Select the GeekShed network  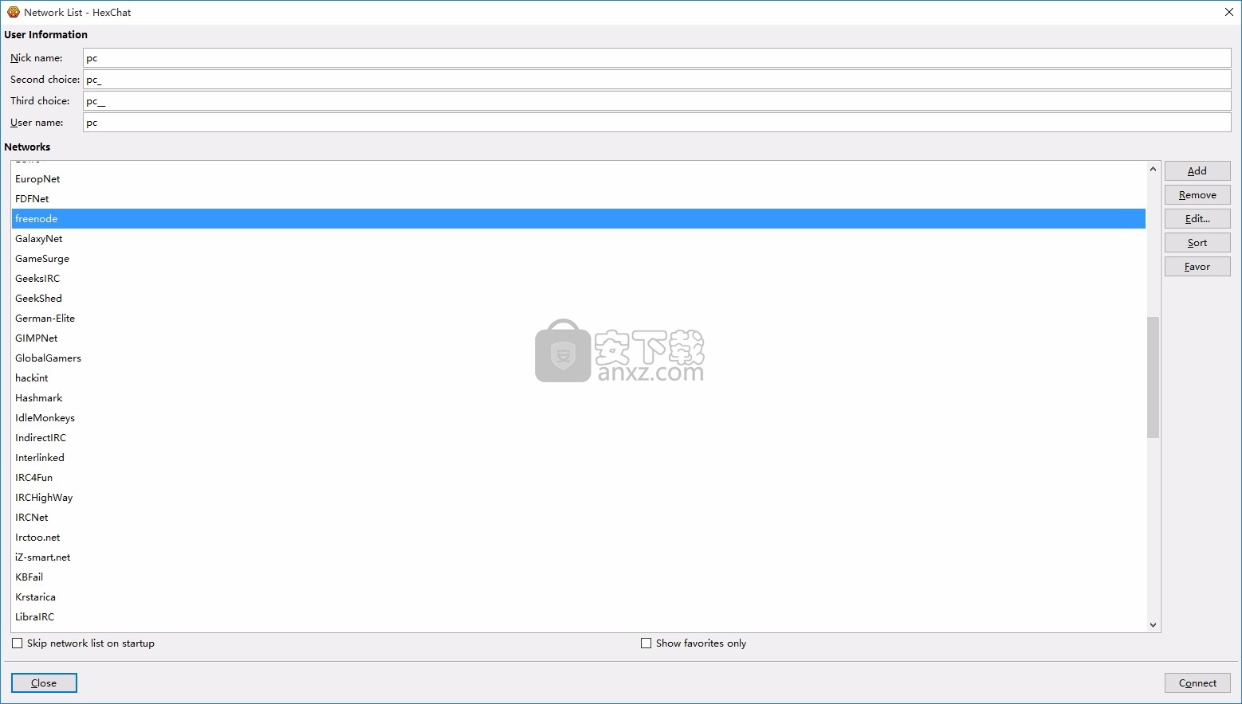click(579, 298)
